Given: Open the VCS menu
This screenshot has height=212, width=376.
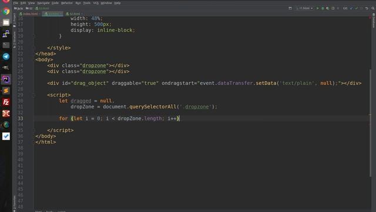Looking at the screenshot, I should (x=96, y=3).
